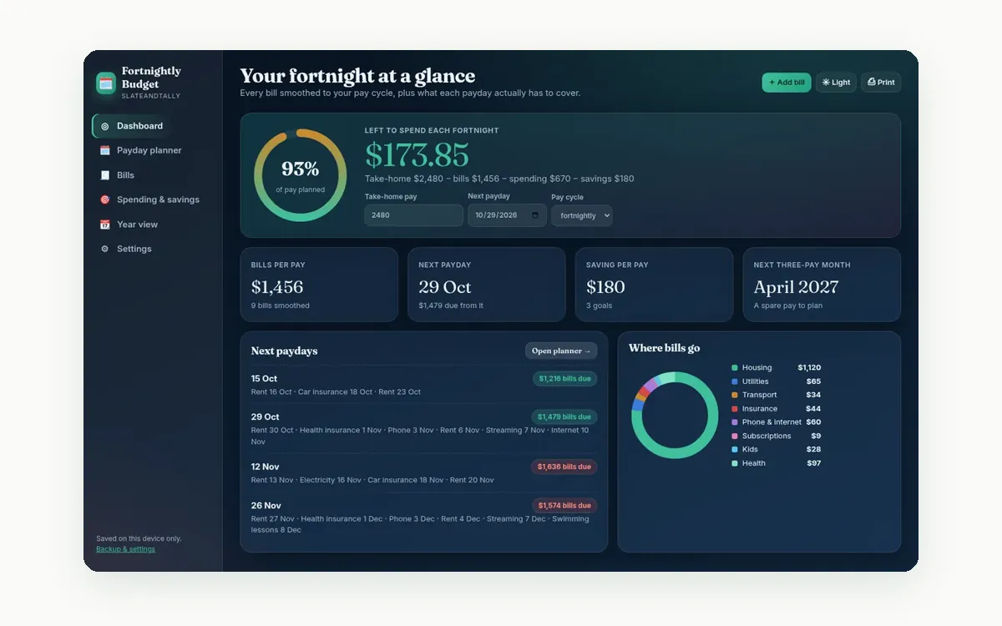The height and width of the screenshot is (626, 1002).
Task: Click the Subscriptions $9 amount
Action: (x=816, y=436)
